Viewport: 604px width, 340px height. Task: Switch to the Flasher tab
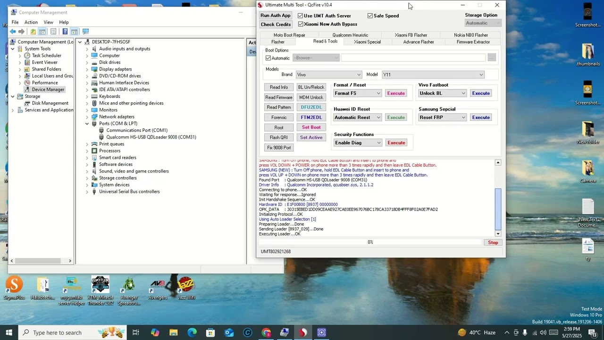278,42
